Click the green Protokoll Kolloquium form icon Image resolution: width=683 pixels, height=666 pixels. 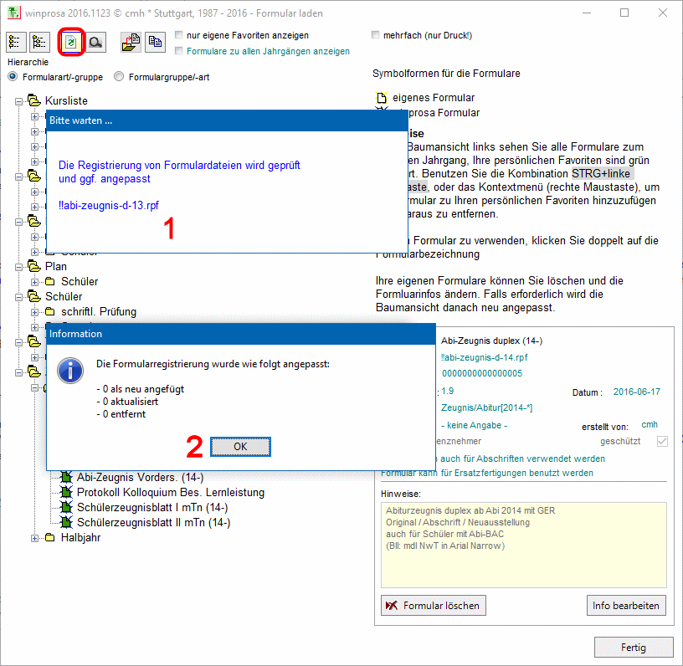click(67, 492)
